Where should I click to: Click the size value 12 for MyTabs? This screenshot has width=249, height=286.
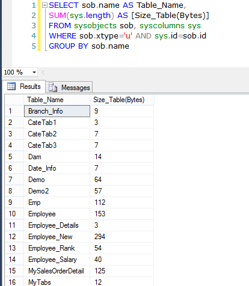pyautogui.click(x=122, y=282)
